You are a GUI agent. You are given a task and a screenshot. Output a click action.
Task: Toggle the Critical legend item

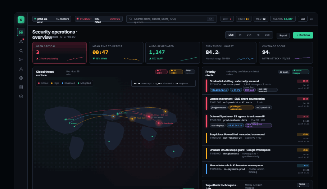(x=43, y=83)
